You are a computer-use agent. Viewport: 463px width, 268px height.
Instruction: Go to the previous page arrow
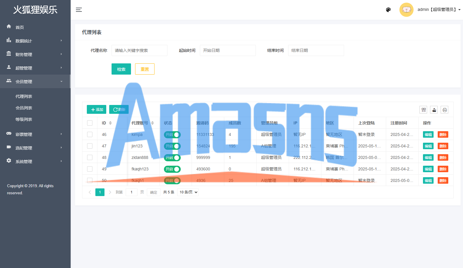[90, 192]
